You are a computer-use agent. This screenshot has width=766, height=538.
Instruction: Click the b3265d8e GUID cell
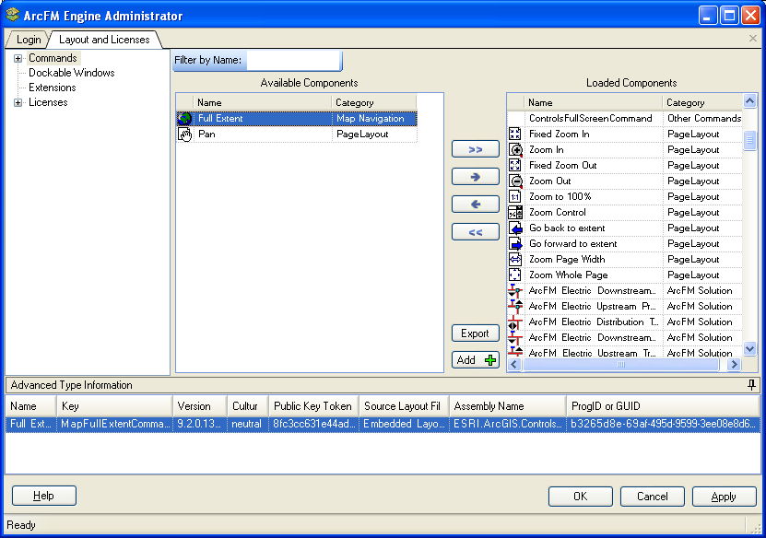point(663,424)
